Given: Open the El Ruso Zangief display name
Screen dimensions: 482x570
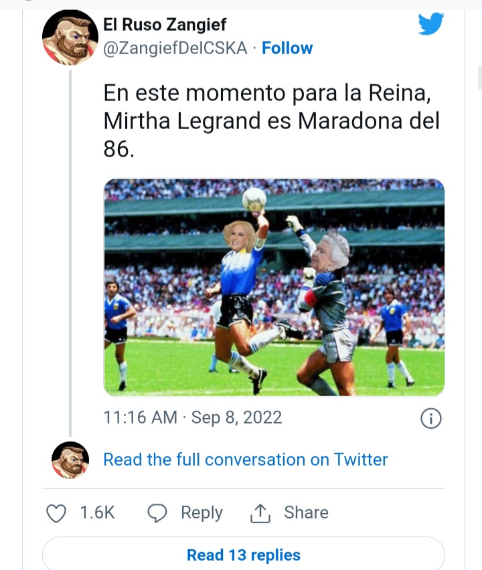Looking at the screenshot, I should point(165,25).
